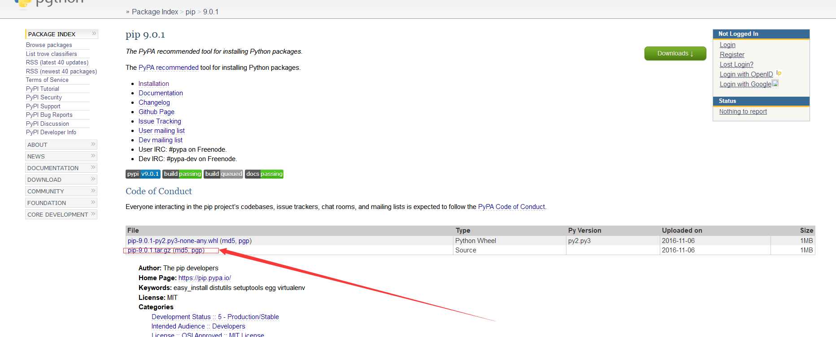This screenshot has height=337, width=836.
Task: Open PyPI Developer Info link
Action: (51, 132)
